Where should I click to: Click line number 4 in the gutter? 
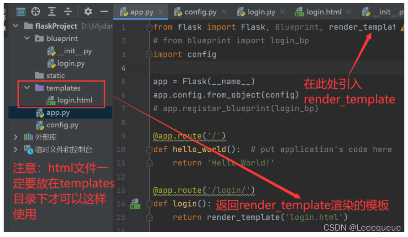[123, 68]
